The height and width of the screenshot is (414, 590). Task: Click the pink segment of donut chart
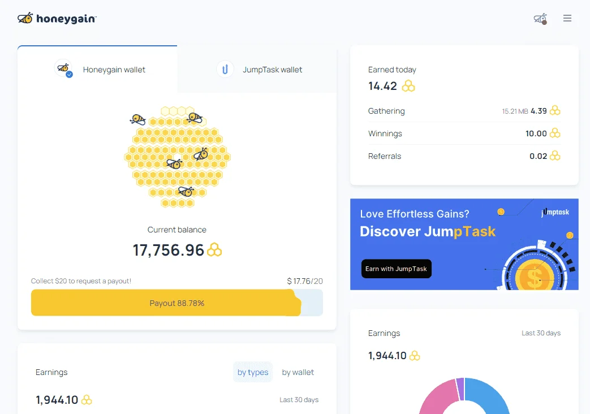click(x=438, y=397)
